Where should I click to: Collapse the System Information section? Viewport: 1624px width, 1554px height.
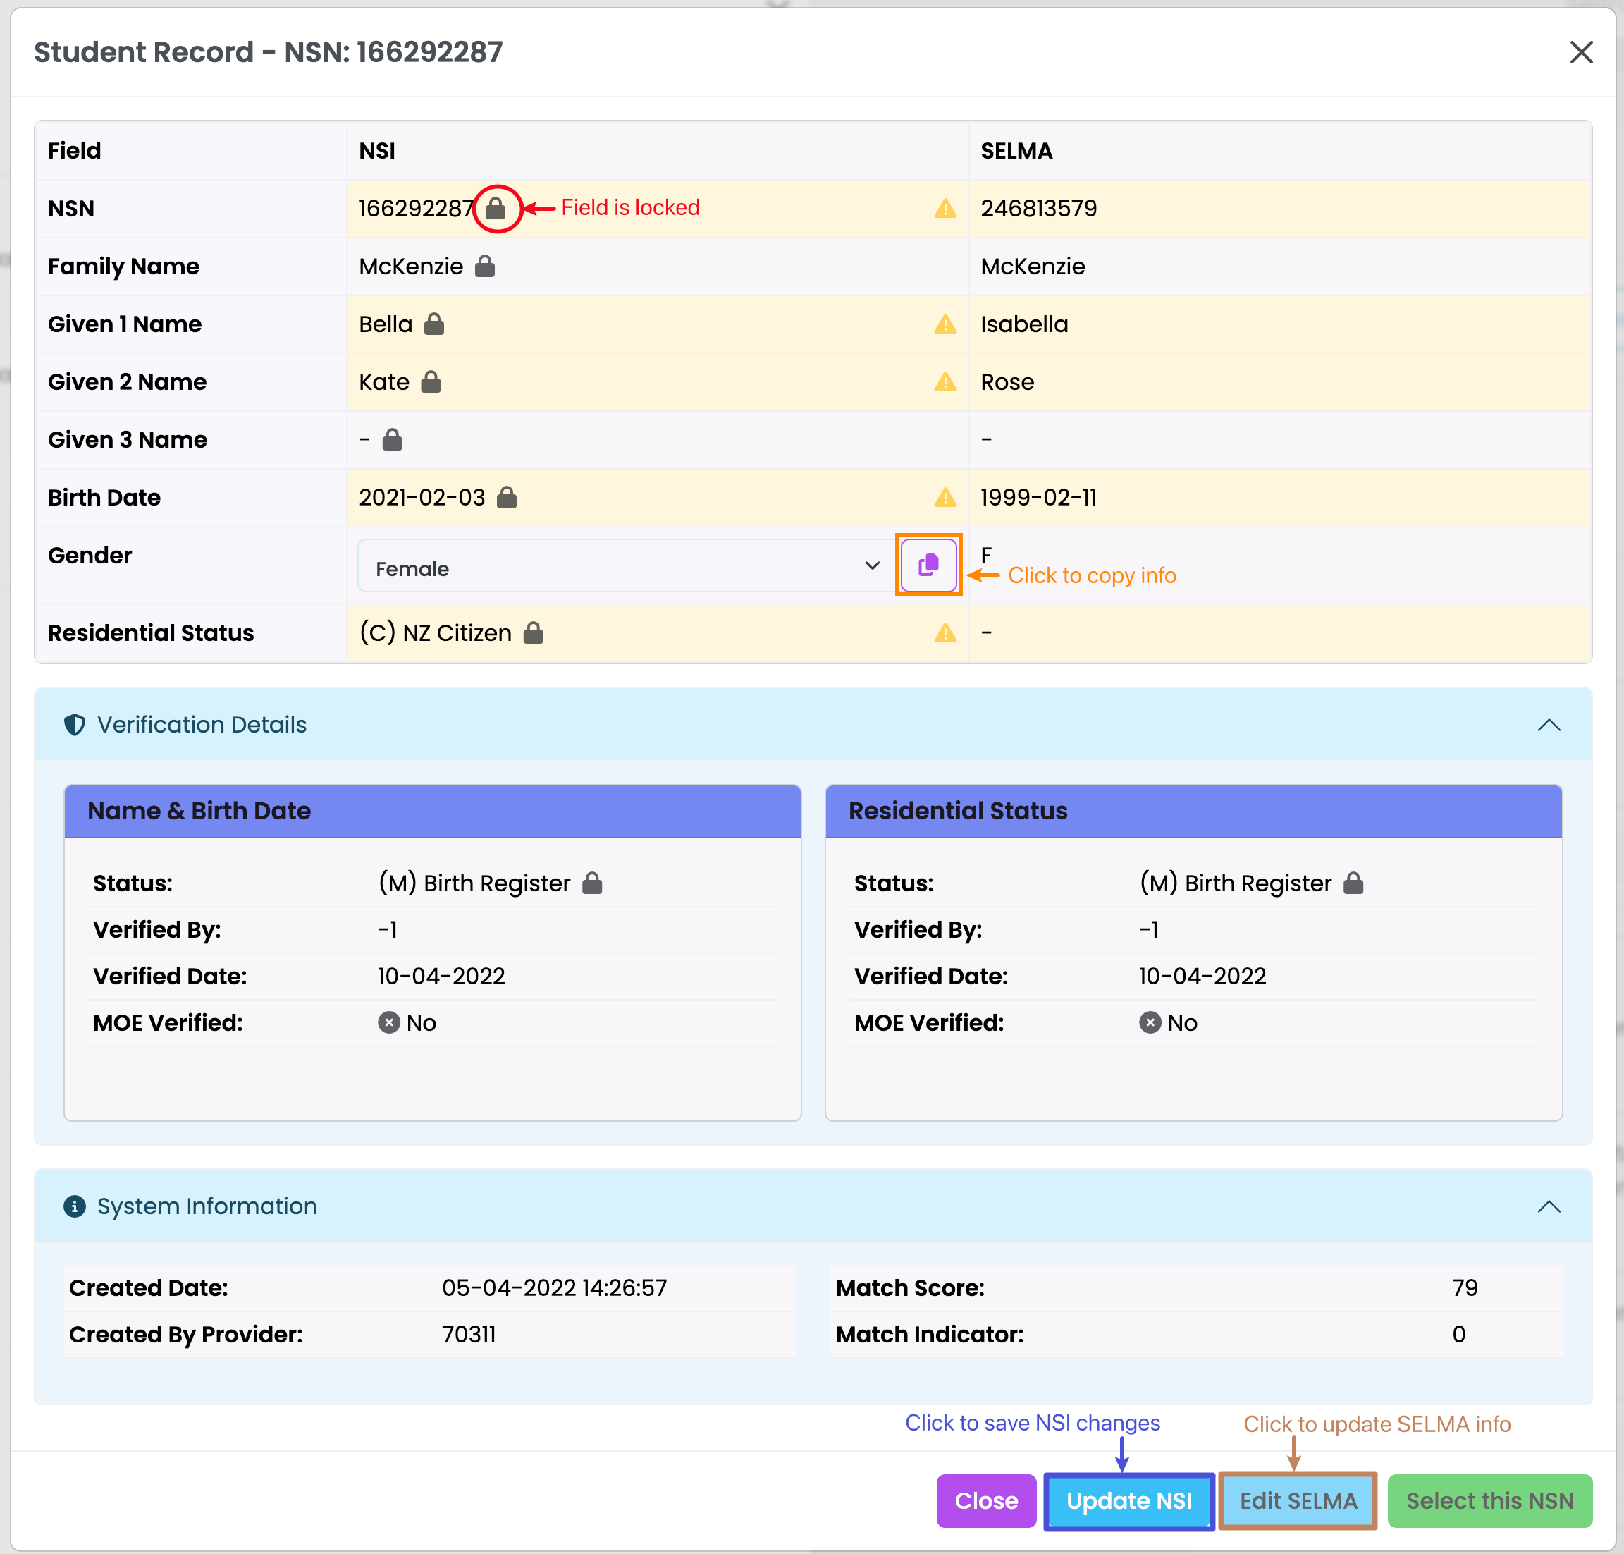tap(1548, 1206)
